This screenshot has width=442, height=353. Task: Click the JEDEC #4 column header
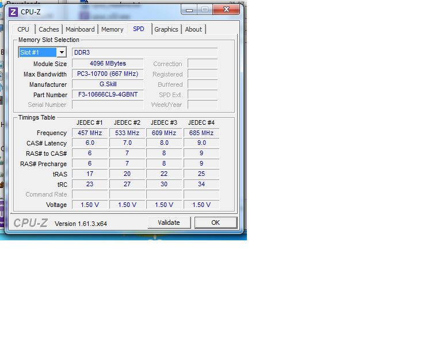[x=201, y=122]
